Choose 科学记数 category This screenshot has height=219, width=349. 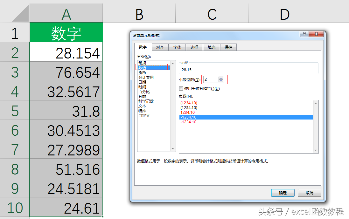(x=154, y=101)
